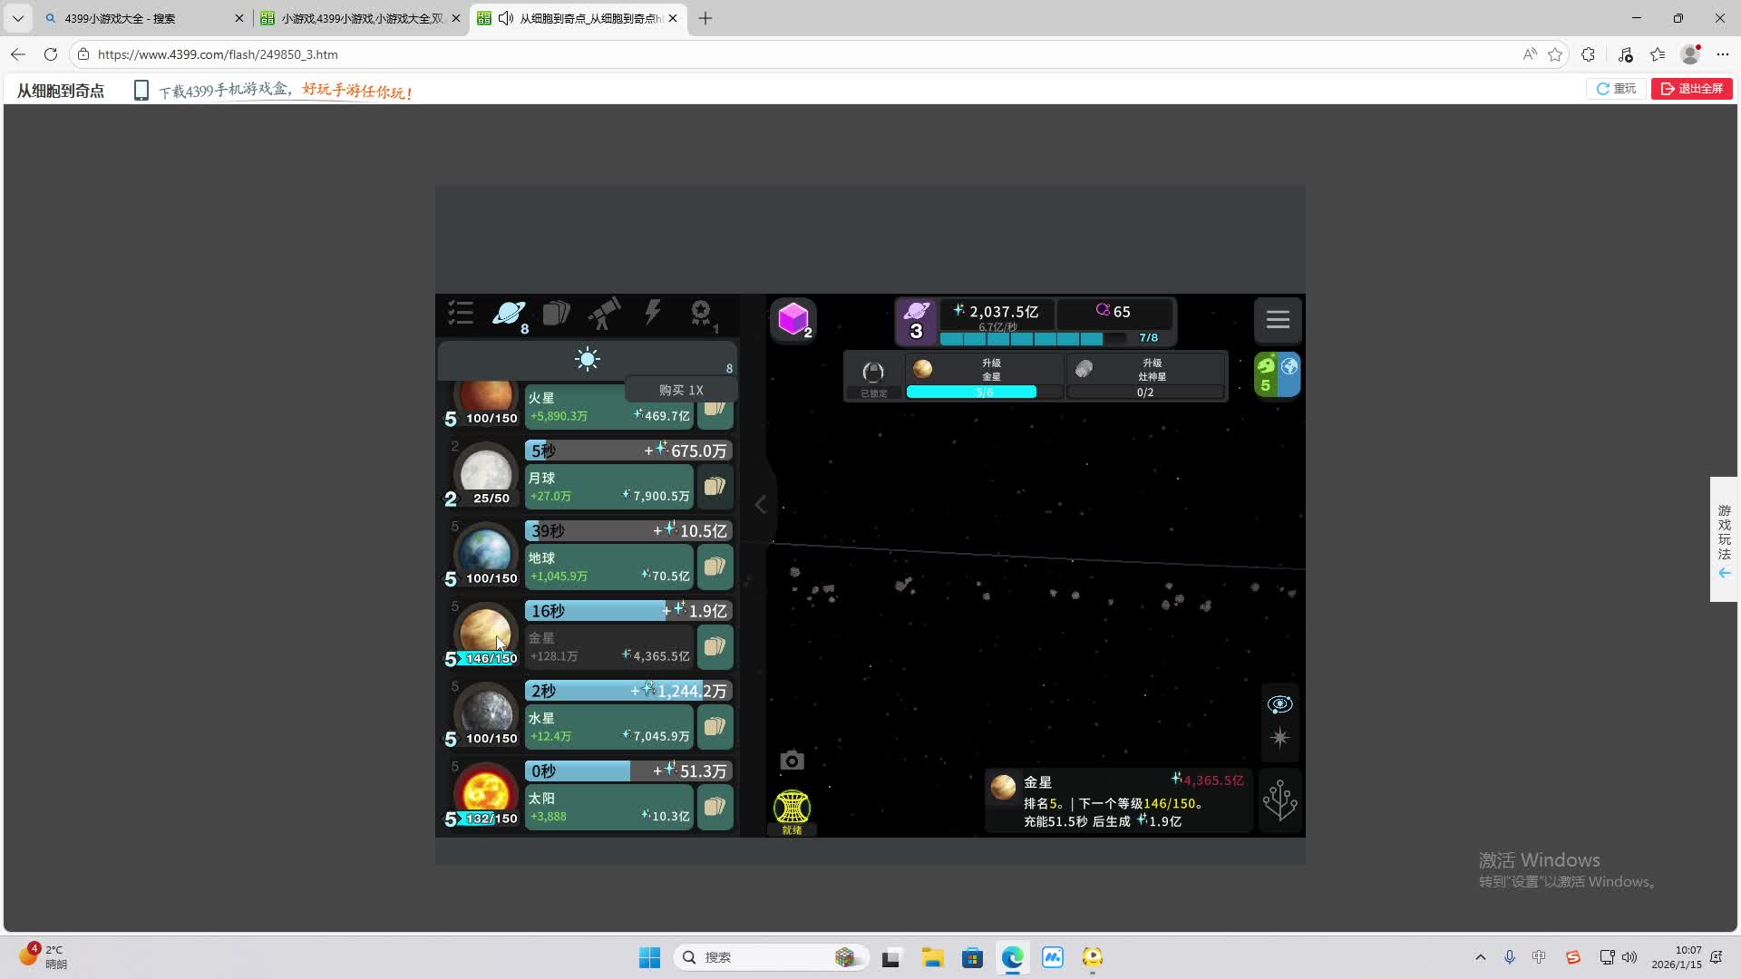The image size is (1741, 979).
Task: Upgrade 地球 for 70.5亿
Action: [608, 567]
